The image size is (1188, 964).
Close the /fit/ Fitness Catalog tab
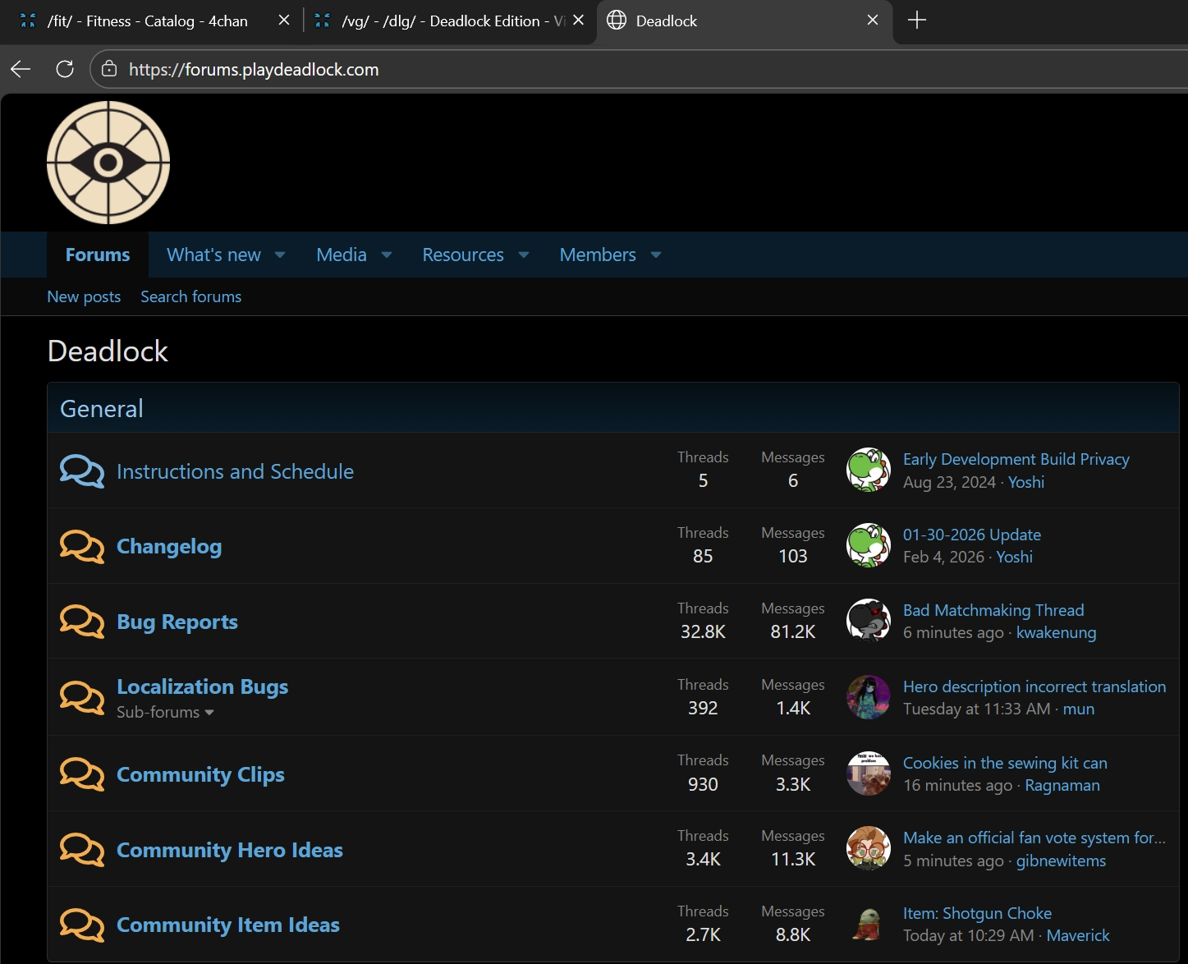(284, 21)
